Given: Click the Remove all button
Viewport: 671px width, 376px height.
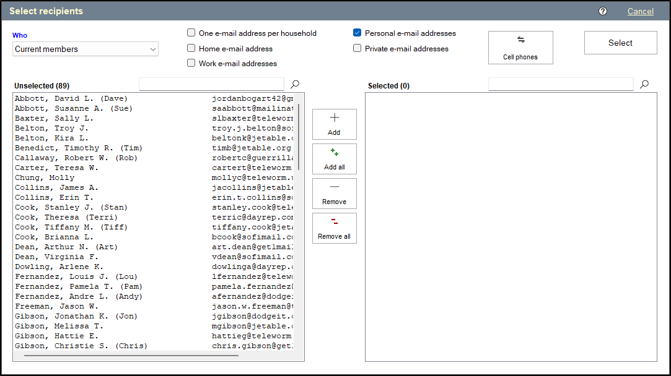Looking at the screenshot, I should pos(335,228).
